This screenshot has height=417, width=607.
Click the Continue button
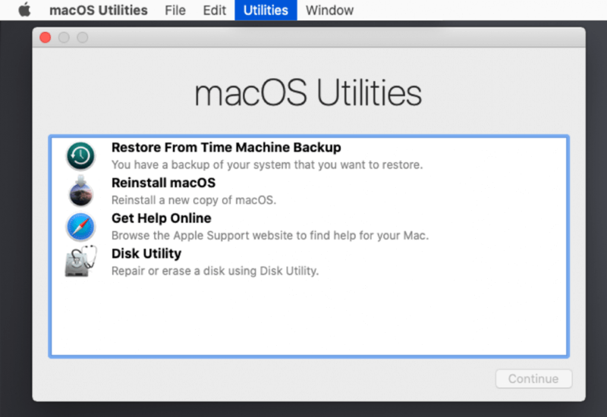pos(533,378)
